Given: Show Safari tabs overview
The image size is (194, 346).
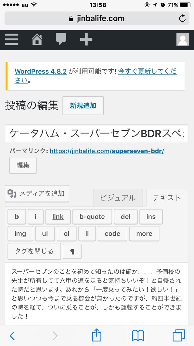Looking at the screenshot, I should click(179, 336).
